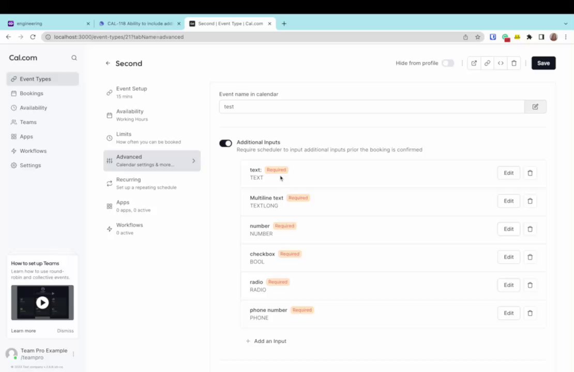
Task: Delete event type trash icon in header
Action: point(514,63)
